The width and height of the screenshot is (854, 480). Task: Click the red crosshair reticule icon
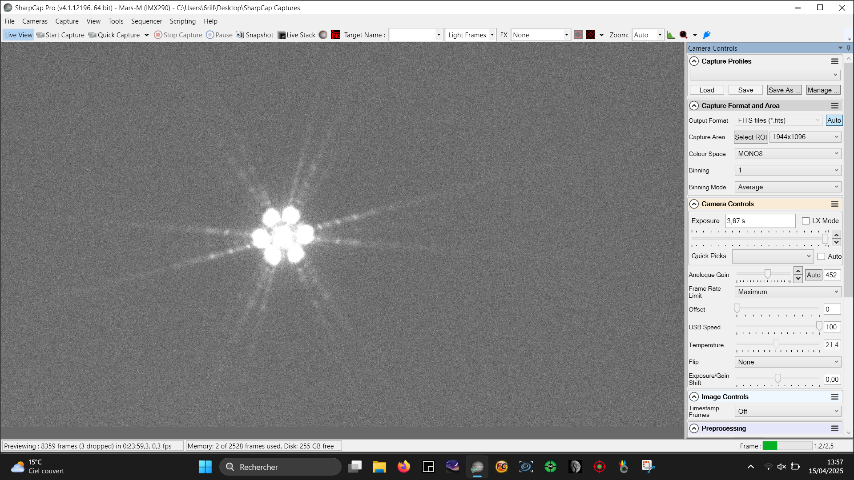(x=590, y=35)
